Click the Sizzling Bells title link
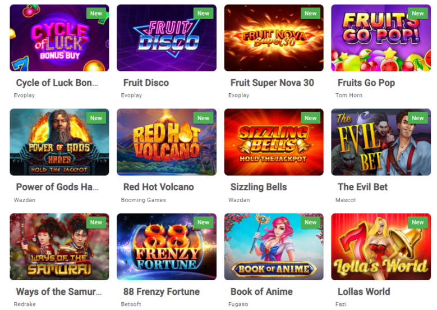437x310 pixels. click(x=258, y=187)
